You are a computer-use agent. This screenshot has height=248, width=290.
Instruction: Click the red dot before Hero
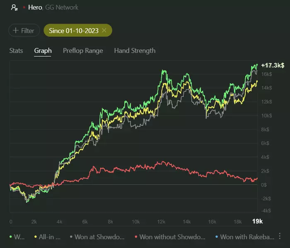24,7
